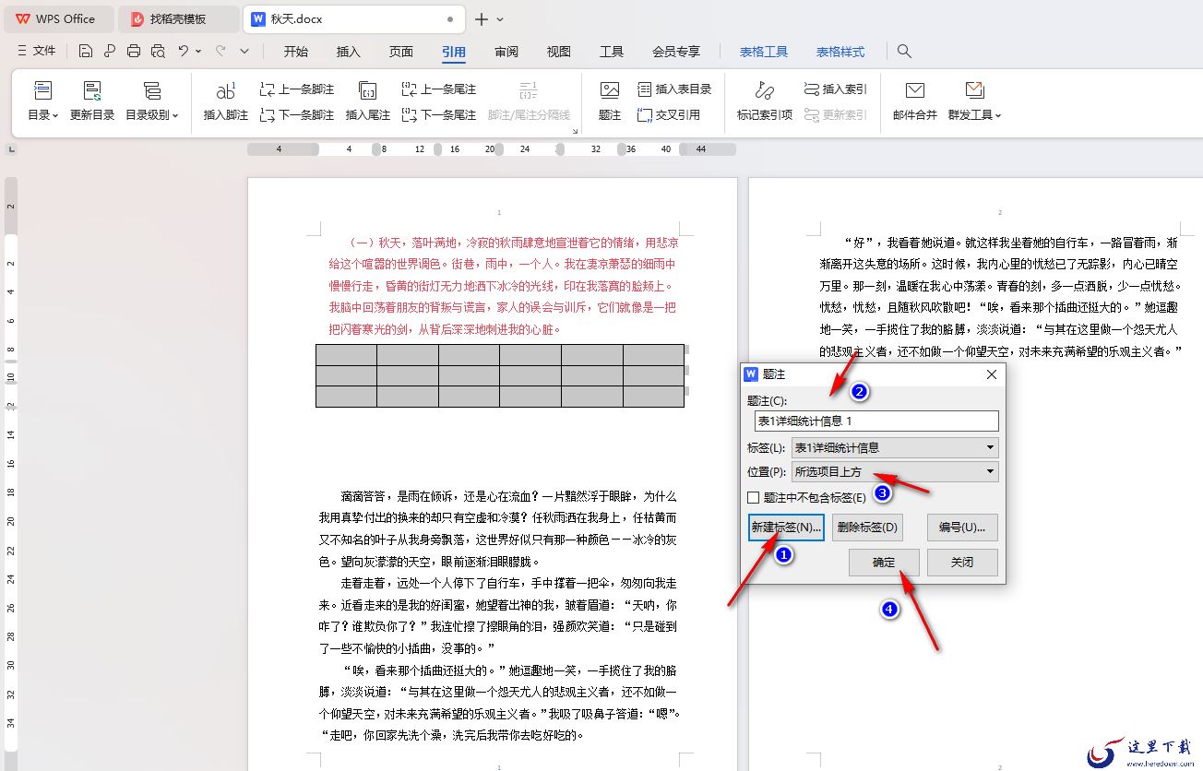Open the 会员专享 tab
1203x771 pixels.
point(676,52)
